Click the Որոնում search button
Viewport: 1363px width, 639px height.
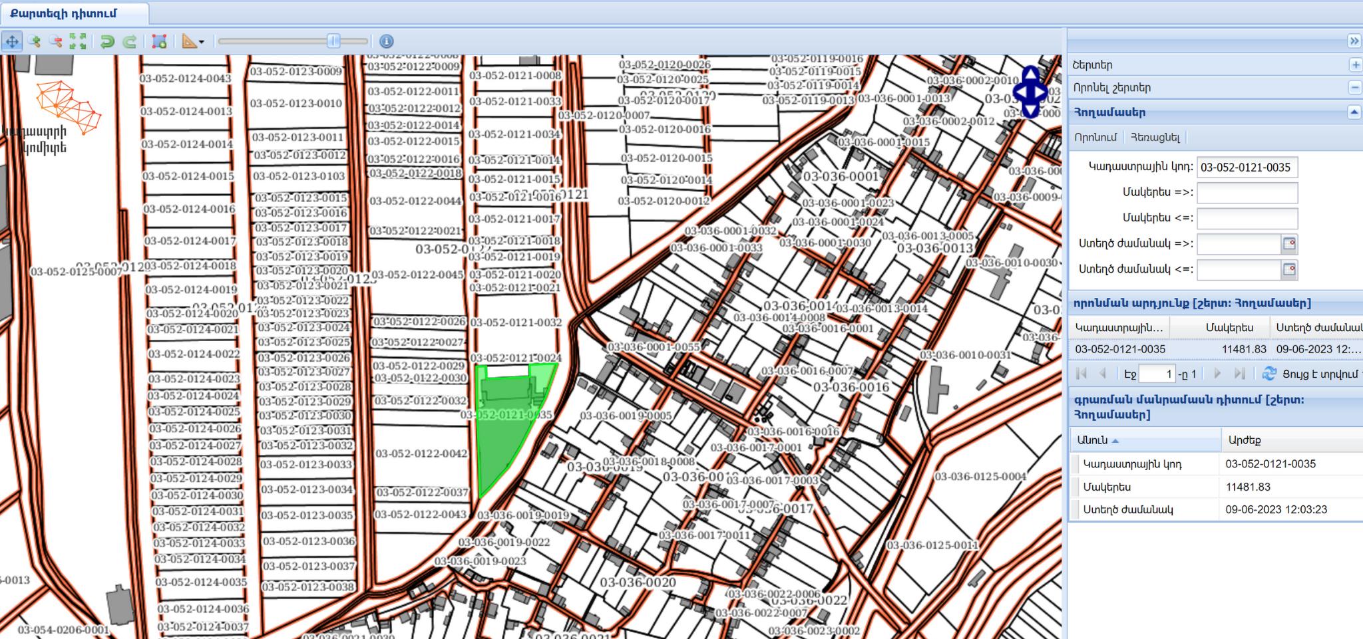coord(1095,138)
